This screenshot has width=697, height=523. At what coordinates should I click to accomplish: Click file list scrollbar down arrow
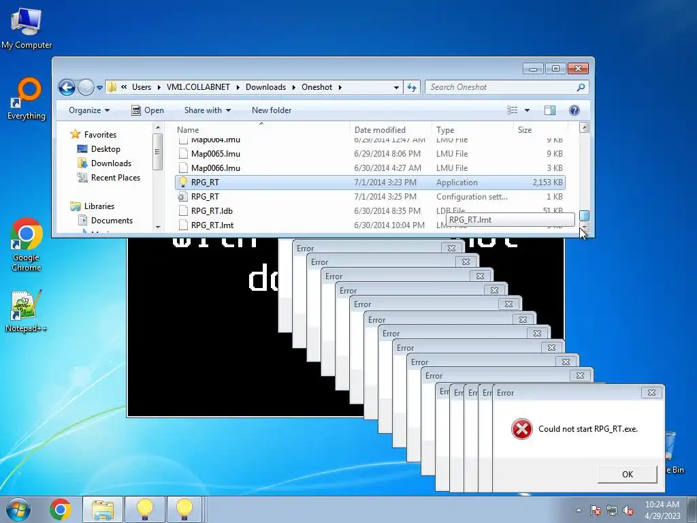point(585,227)
